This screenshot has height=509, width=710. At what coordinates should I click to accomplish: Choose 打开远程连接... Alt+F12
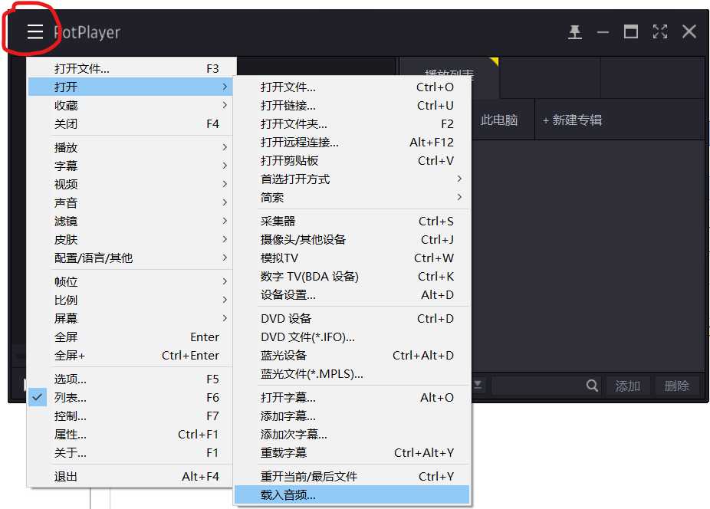pyautogui.click(x=352, y=142)
